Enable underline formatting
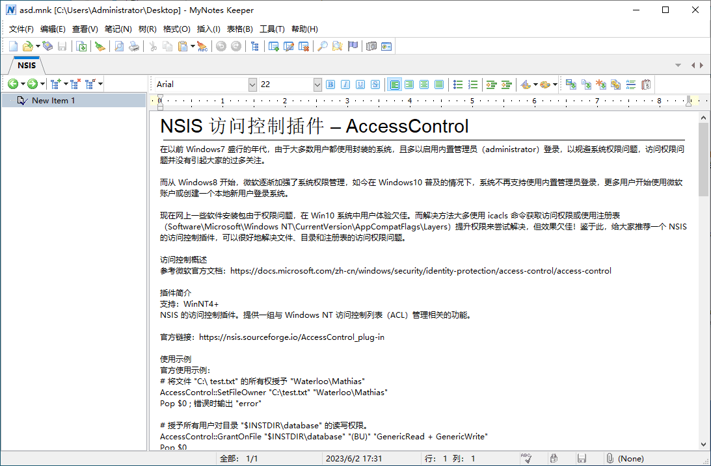The image size is (711, 466). (x=360, y=84)
